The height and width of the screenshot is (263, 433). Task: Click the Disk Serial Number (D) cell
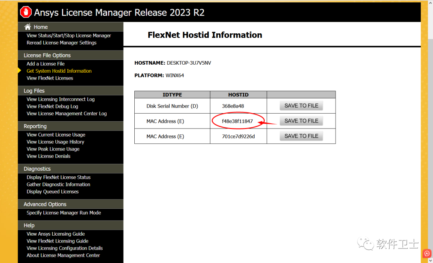(x=172, y=106)
